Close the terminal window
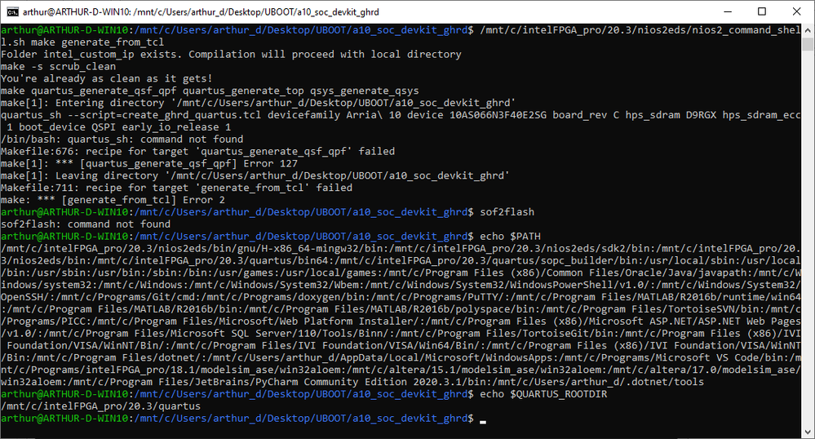This screenshot has height=439, width=815. (797, 11)
